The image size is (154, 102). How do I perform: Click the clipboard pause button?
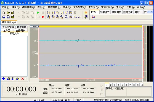click(102, 90)
